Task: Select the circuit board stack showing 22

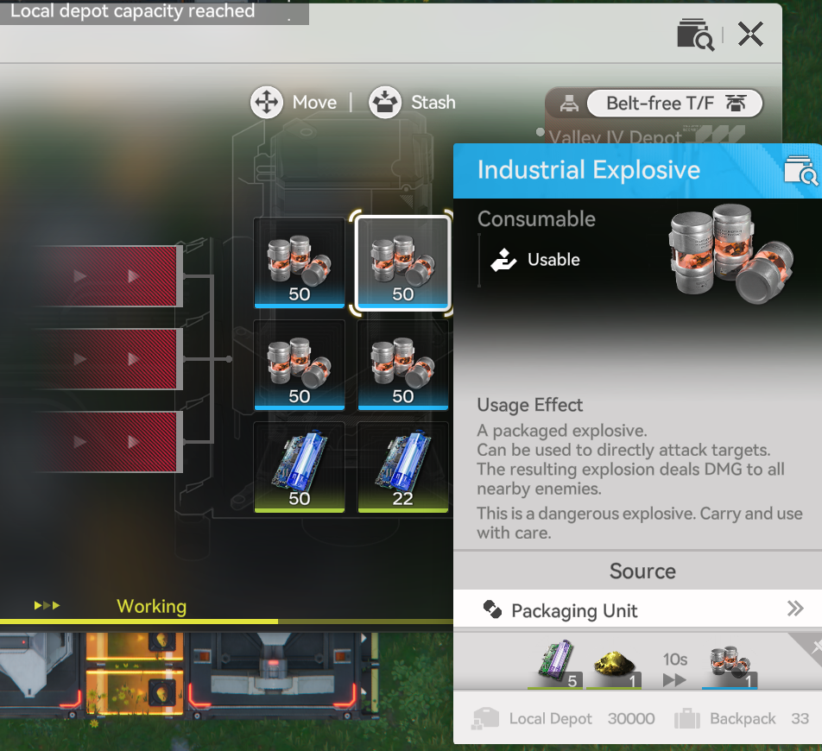Action: point(402,468)
